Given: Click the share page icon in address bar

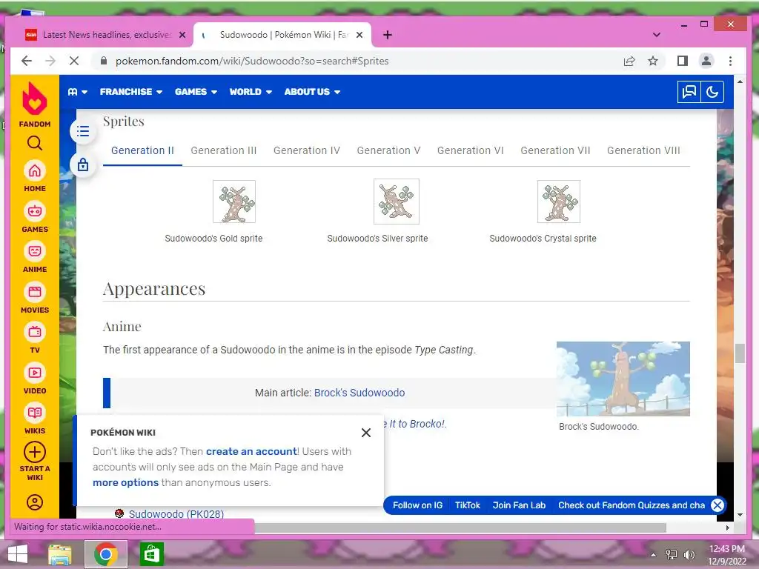Looking at the screenshot, I should 629,61.
